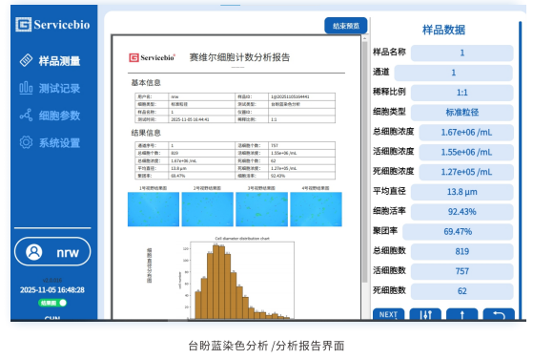Click the 通道 field showing 1
533x359 pixels.
(x=454, y=73)
